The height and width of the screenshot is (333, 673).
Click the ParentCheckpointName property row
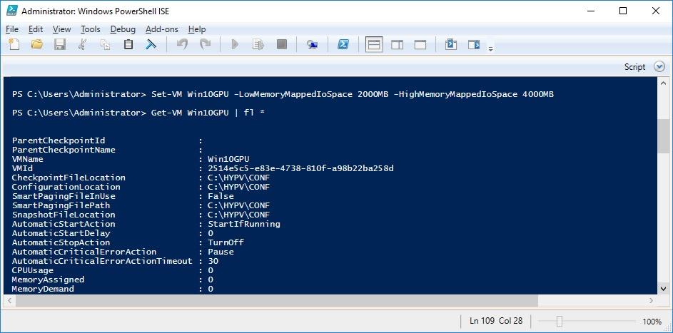tap(107, 150)
